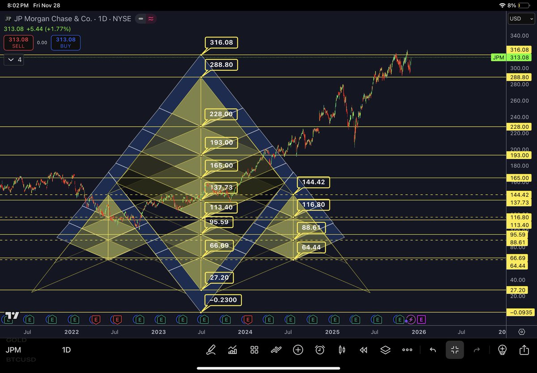Select the -0.2300 chart callout label
Viewport: 537px width, 373px height.
(223, 300)
